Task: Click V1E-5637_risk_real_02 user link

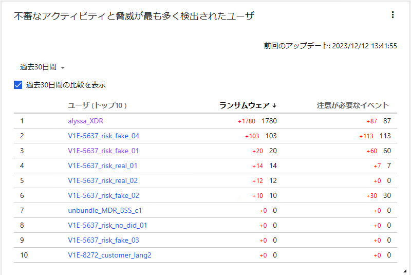Action: [102, 180]
